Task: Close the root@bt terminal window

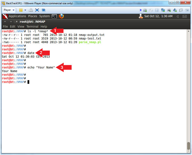Action: [x=17, y=22]
